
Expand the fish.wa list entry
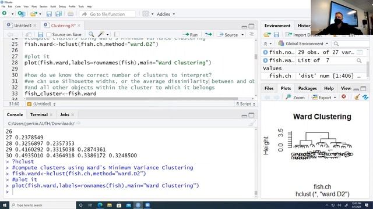click(x=265, y=60)
